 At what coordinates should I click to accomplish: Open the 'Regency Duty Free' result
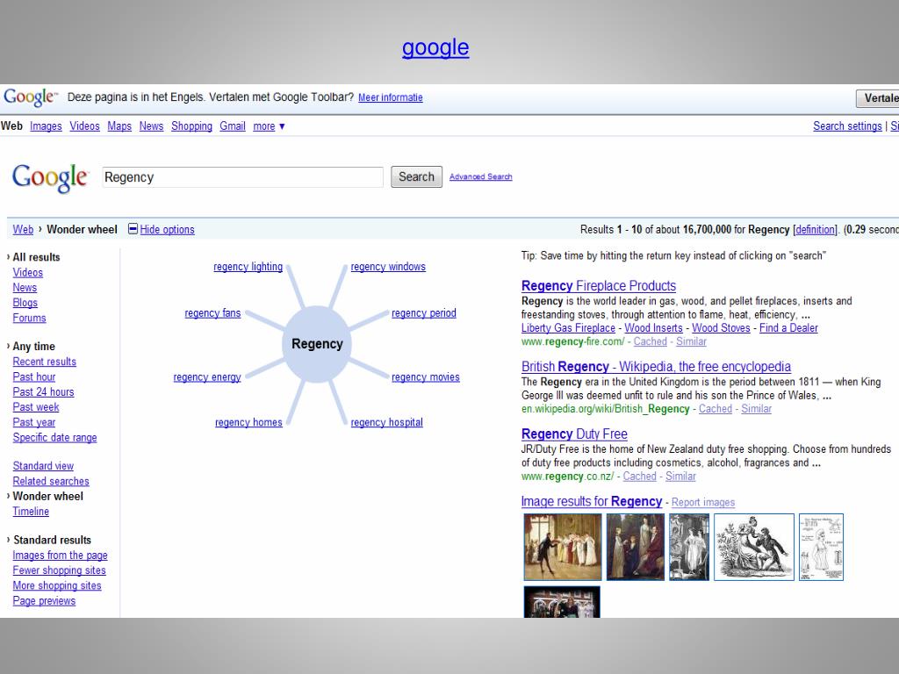(x=574, y=434)
